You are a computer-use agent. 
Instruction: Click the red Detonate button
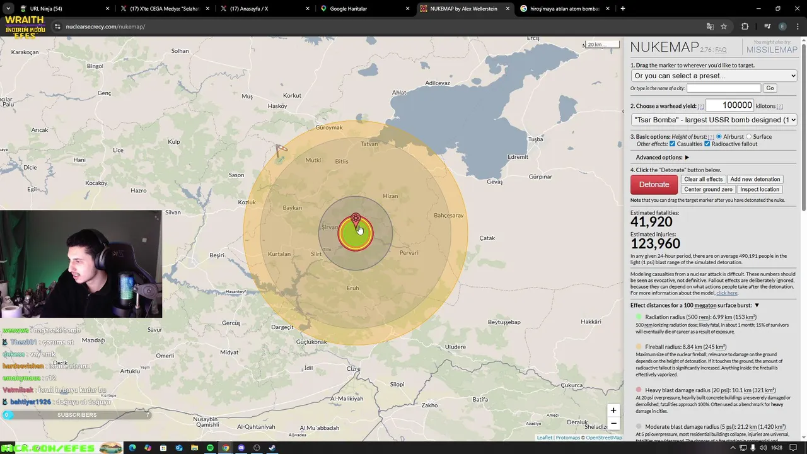pos(654,184)
